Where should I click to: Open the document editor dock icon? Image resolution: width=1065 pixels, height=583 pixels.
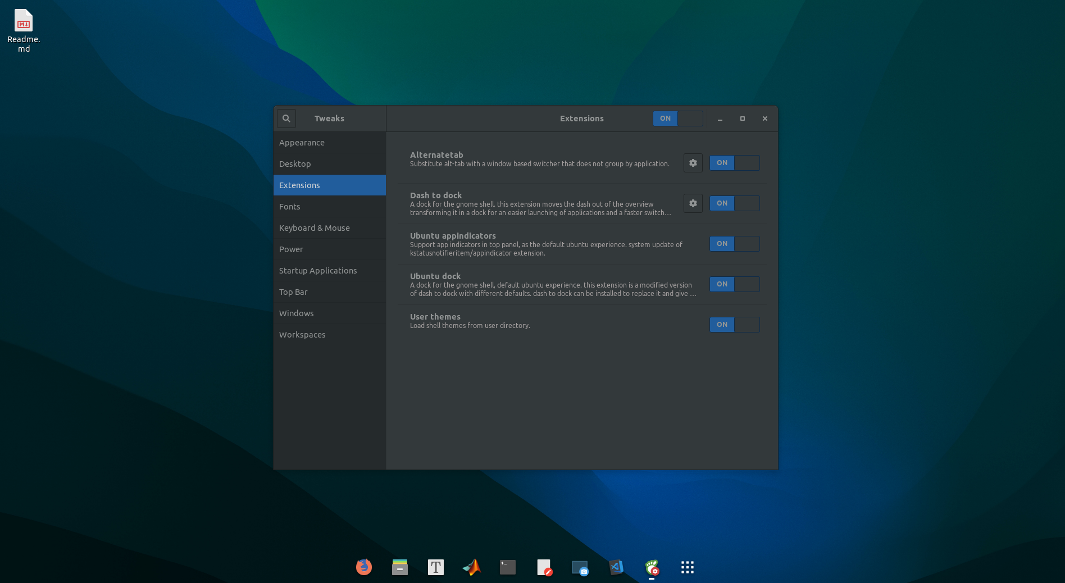544,567
